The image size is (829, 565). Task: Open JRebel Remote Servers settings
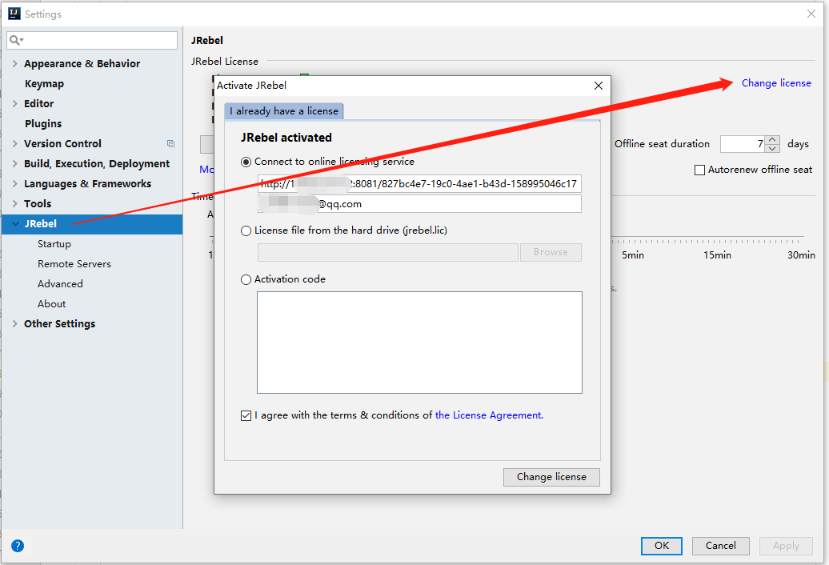[74, 264]
